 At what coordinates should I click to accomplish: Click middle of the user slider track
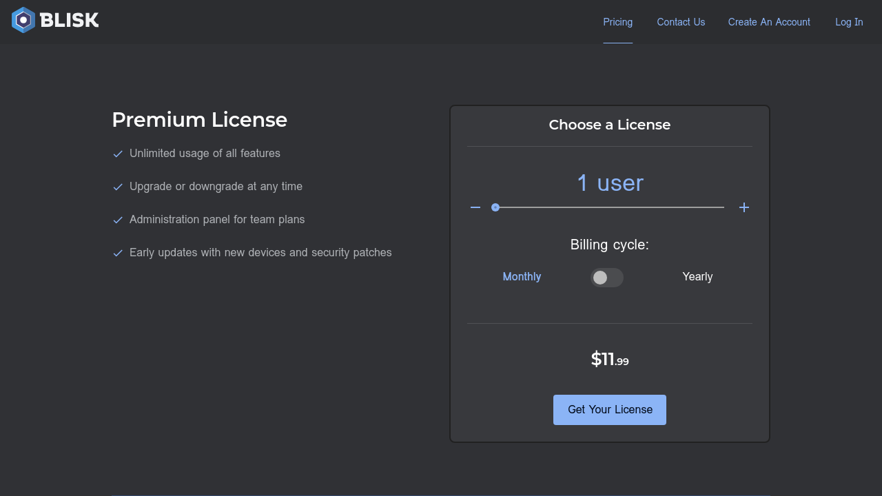pyautogui.click(x=610, y=207)
